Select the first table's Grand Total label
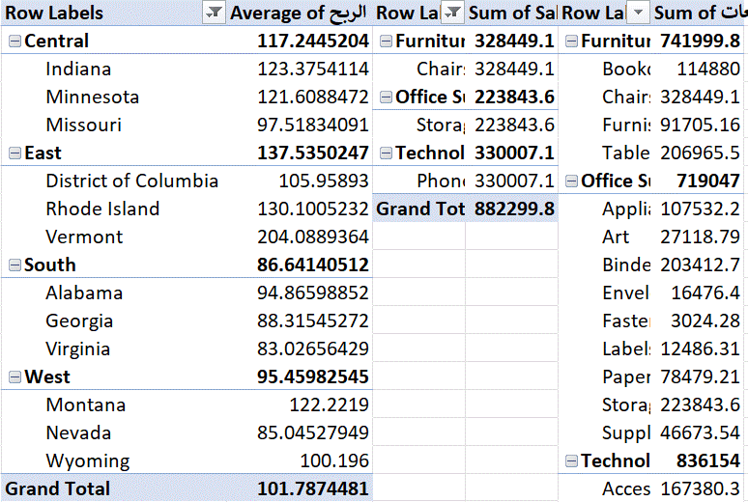Viewport: 748px width, 502px height. pyautogui.click(x=57, y=489)
